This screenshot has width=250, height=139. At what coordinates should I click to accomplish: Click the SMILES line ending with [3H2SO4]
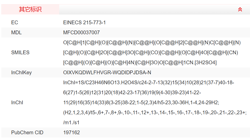pos(140,62)
